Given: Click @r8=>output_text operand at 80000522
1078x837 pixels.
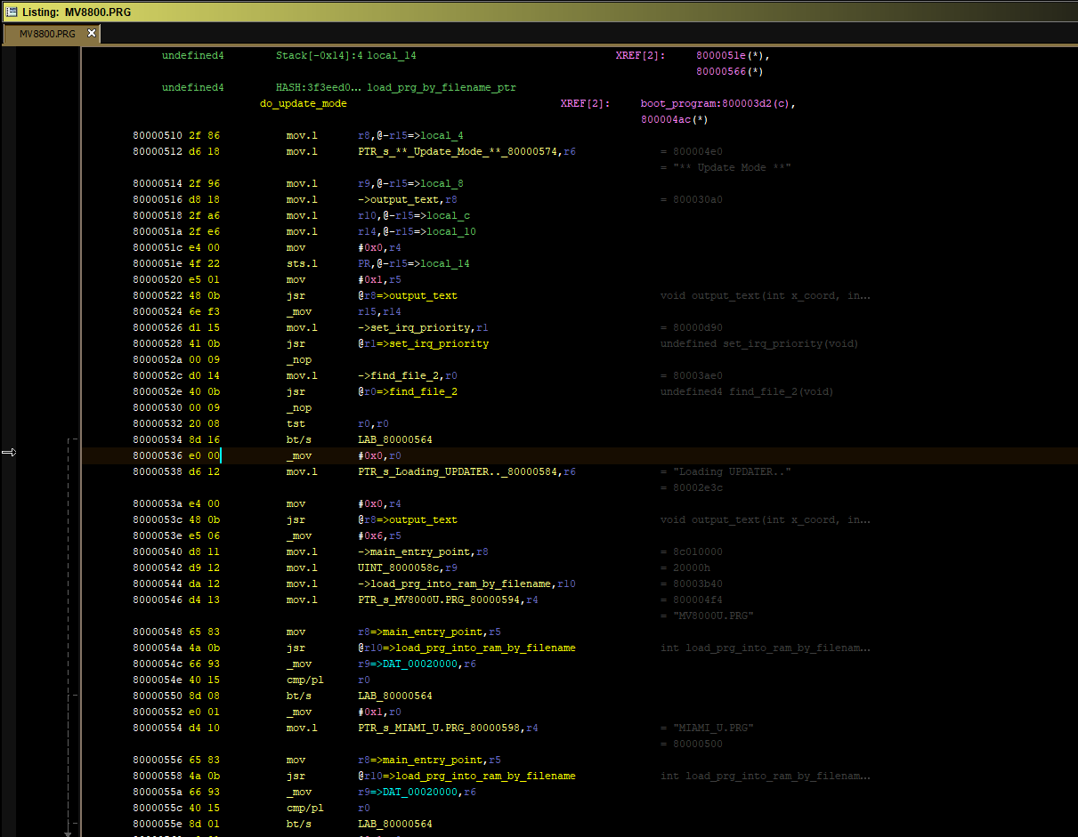Looking at the screenshot, I should 408,295.
